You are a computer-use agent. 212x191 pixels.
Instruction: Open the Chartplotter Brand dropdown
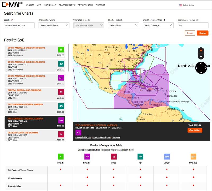[x=54, y=25]
